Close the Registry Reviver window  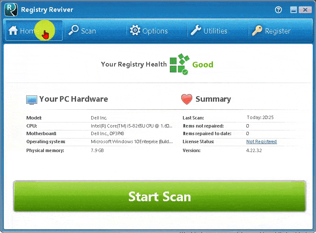(305, 10)
